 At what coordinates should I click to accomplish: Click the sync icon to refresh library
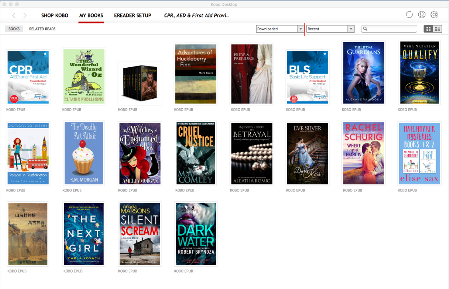pyautogui.click(x=409, y=14)
